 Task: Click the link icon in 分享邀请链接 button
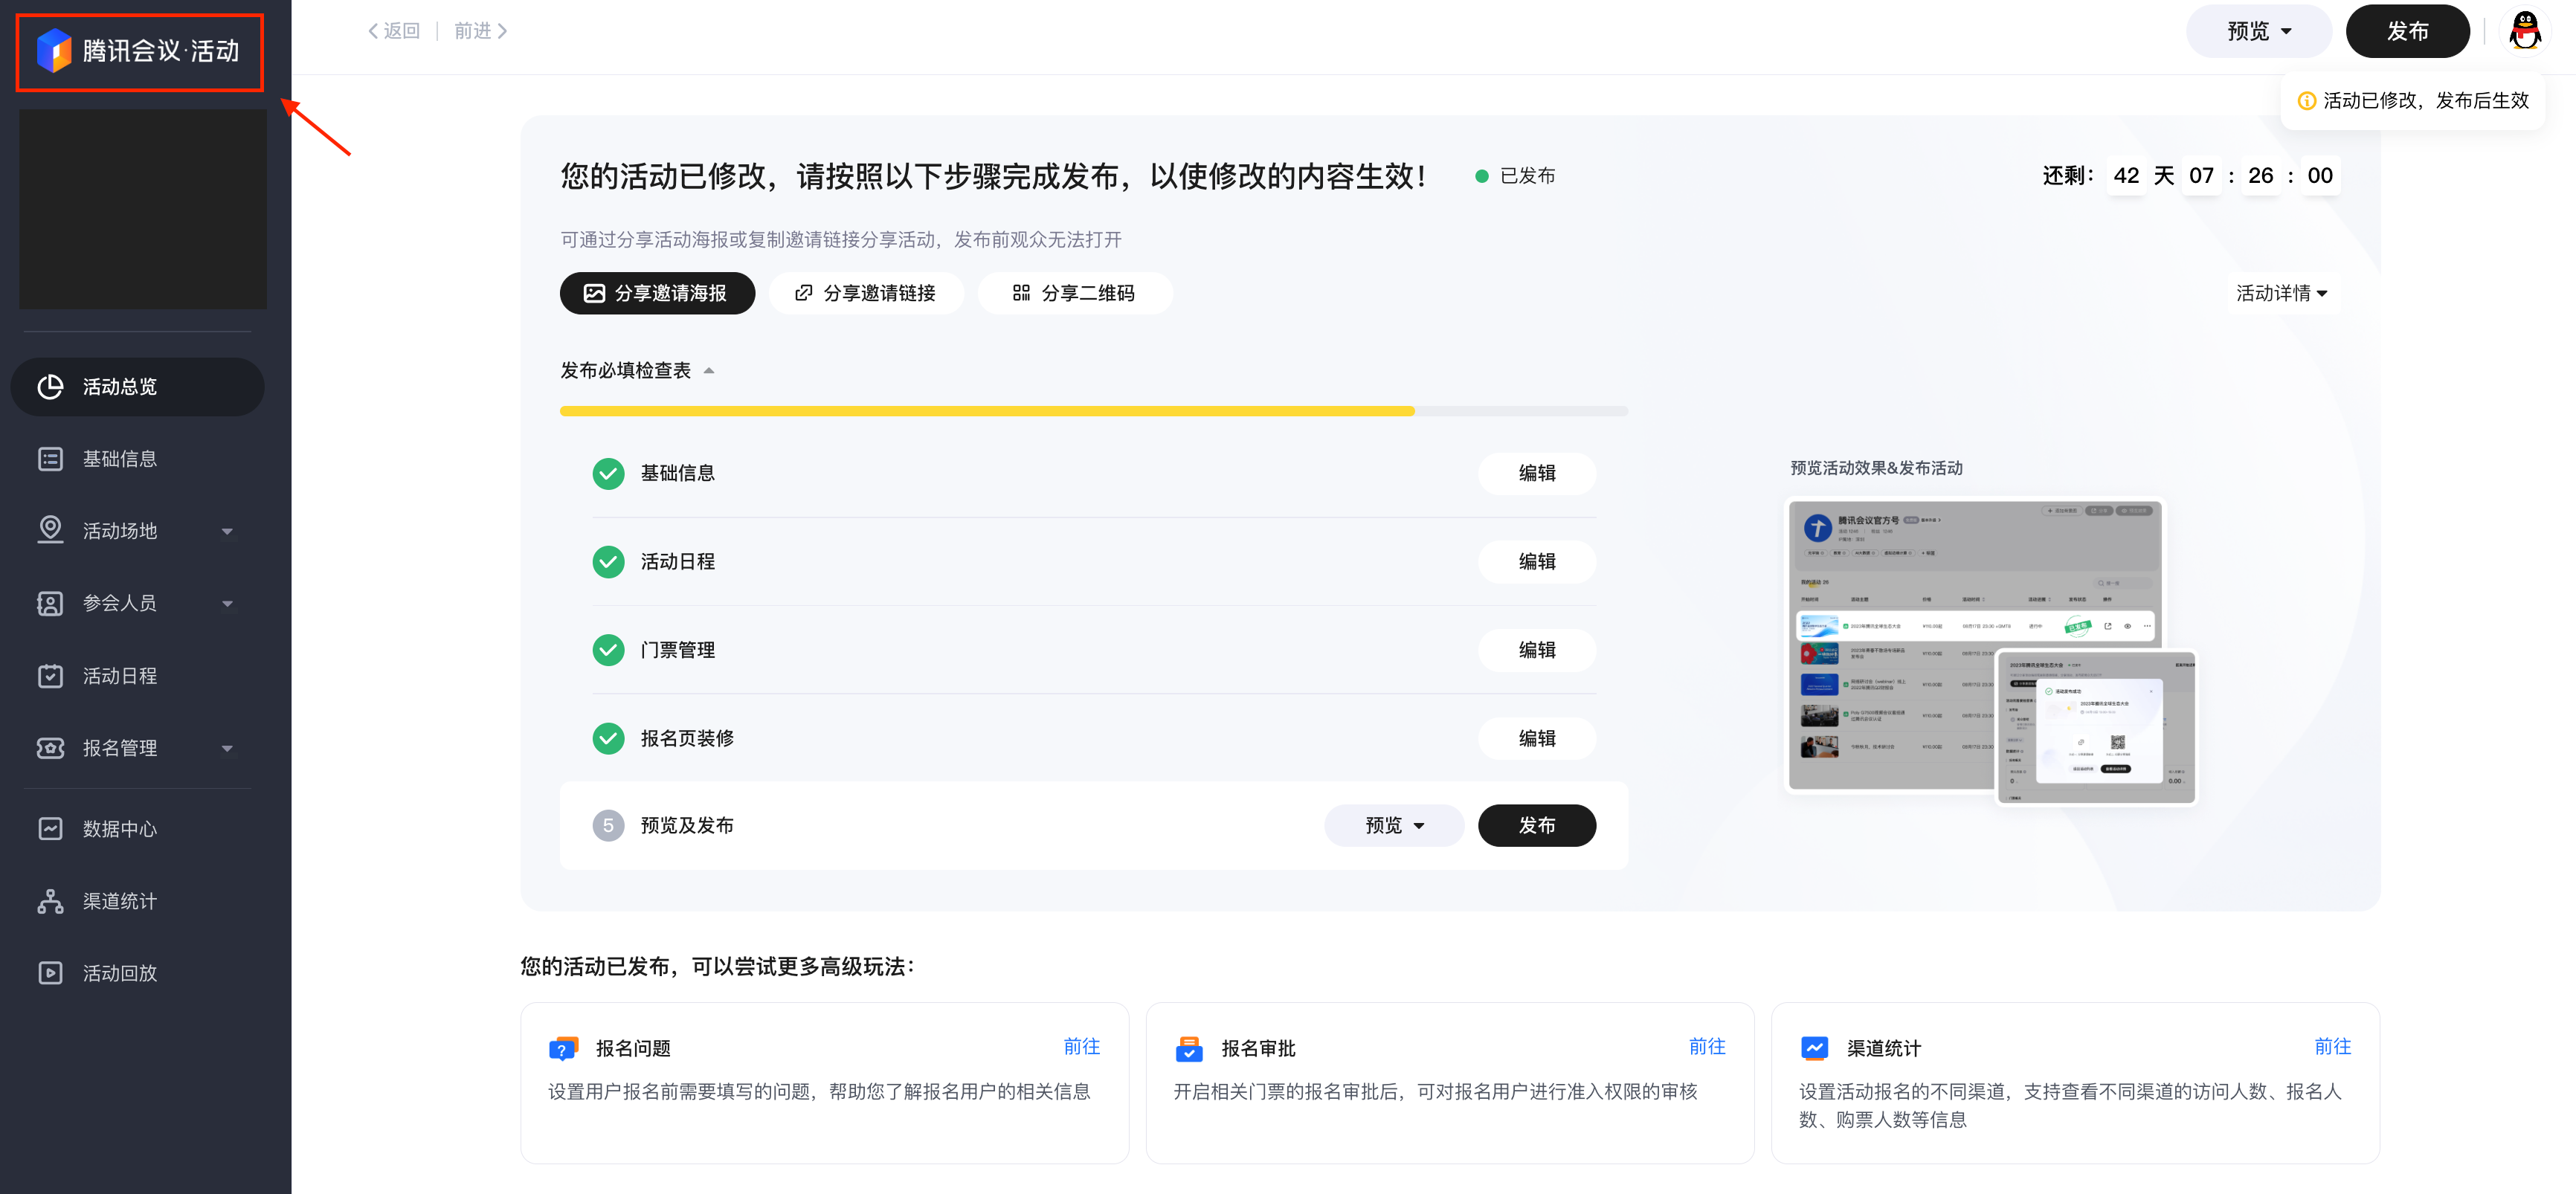click(x=803, y=293)
